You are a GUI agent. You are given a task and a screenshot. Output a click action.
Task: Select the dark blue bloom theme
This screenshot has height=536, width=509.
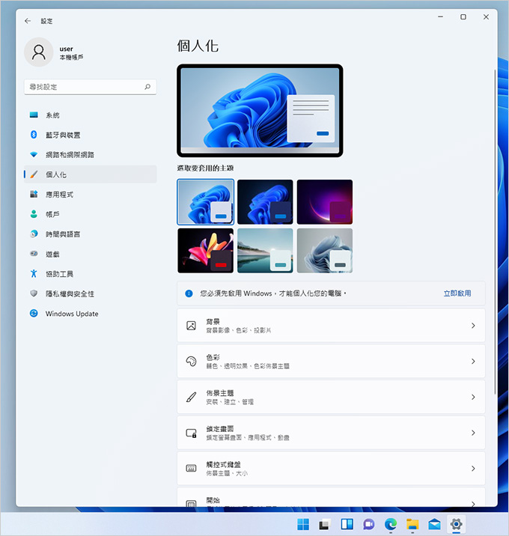coord(265,201)
